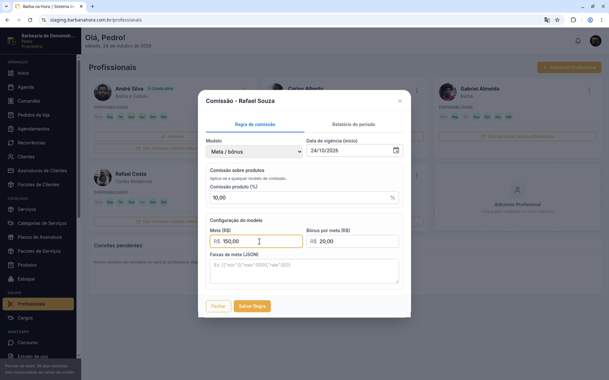Viewport: 609px width, 380px height.
Task: Go to Início in the sidebar
Action: tap(38, 73)
